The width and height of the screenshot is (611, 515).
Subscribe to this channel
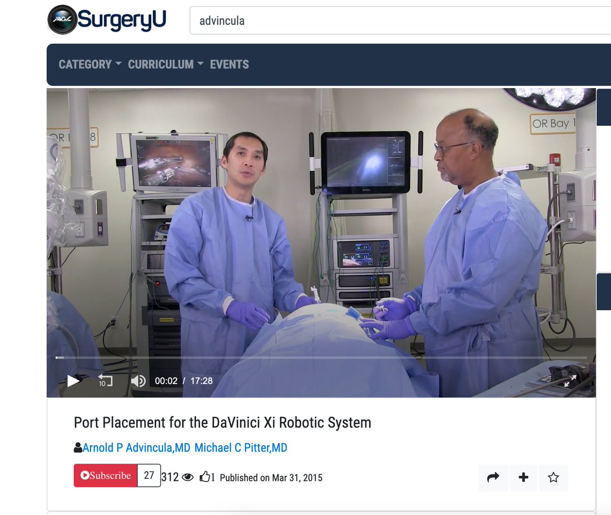[x=105, y=475]
